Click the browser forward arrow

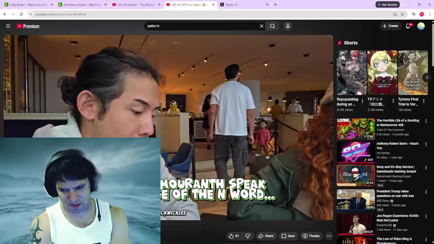13,14
